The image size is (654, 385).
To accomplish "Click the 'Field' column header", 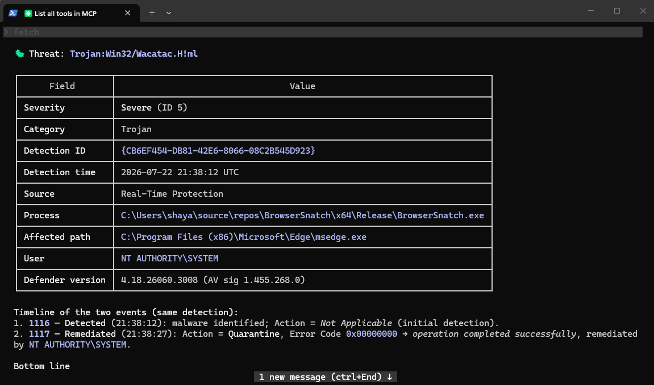I will point(62,86).
